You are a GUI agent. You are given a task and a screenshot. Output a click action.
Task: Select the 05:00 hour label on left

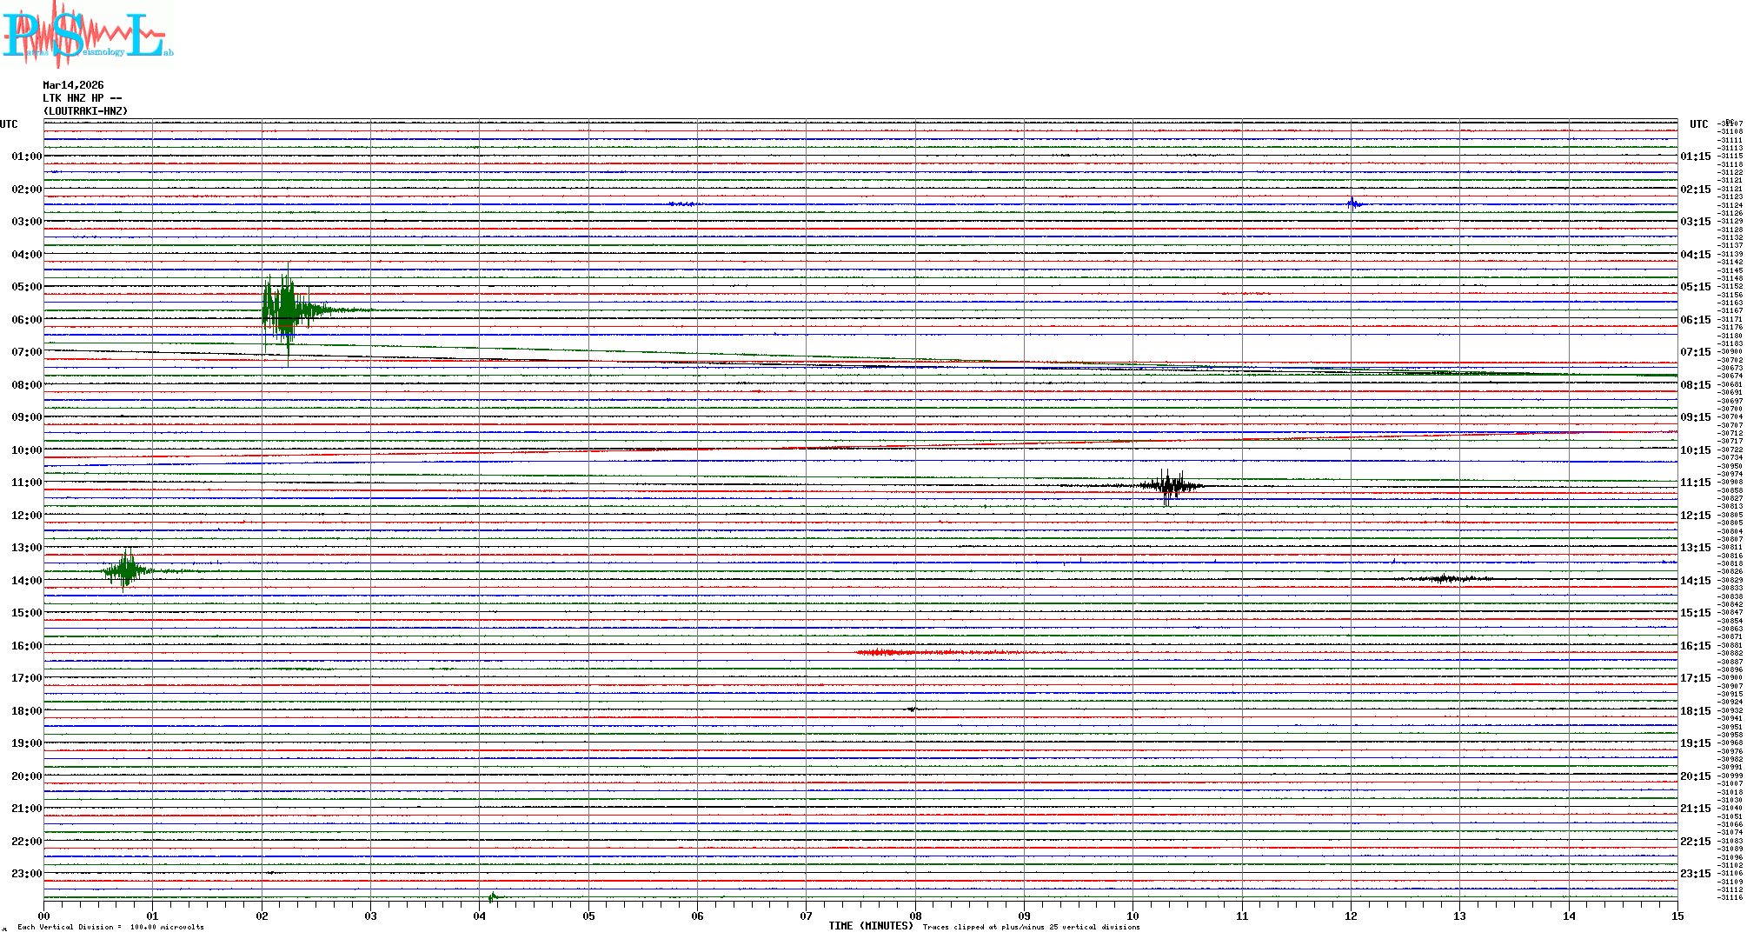point(26,287)
